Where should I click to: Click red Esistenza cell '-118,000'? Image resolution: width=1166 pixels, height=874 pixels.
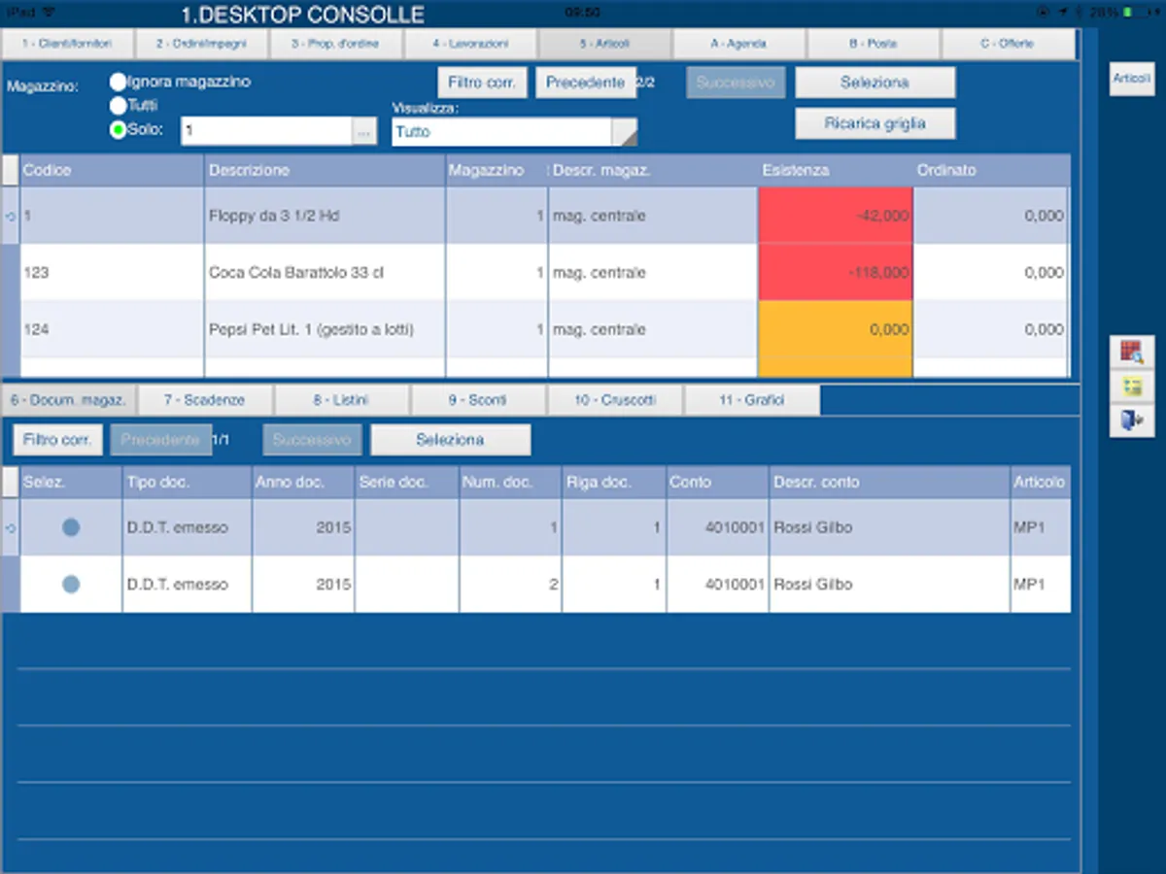[835, 273]
